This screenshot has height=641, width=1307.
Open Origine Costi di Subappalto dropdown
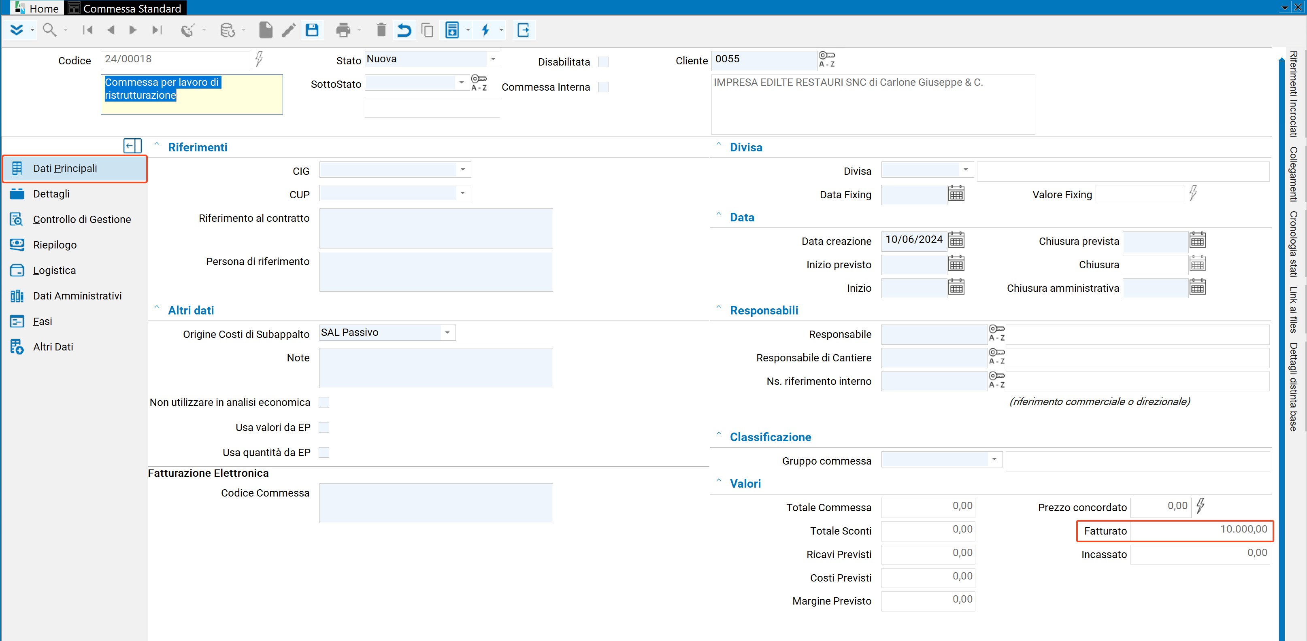coord(447,333)
